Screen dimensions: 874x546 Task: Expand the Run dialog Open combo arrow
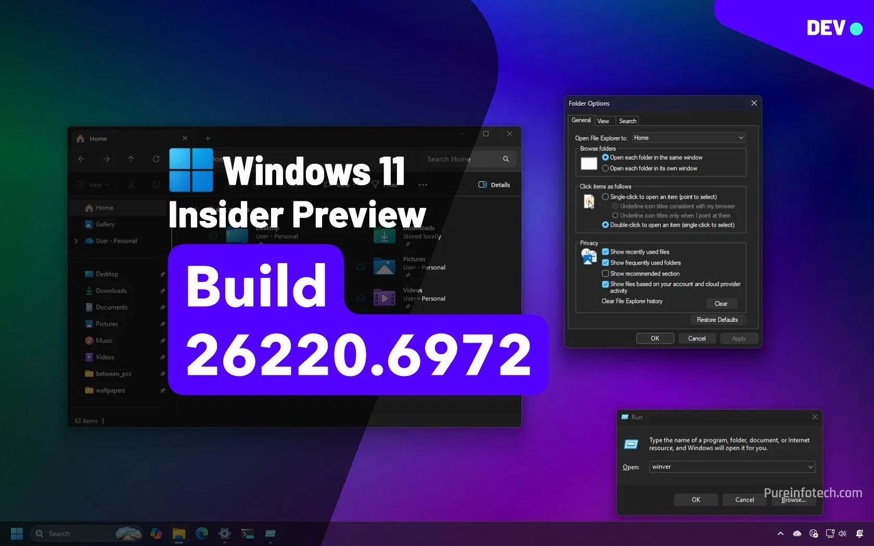[x=810, y=467]
